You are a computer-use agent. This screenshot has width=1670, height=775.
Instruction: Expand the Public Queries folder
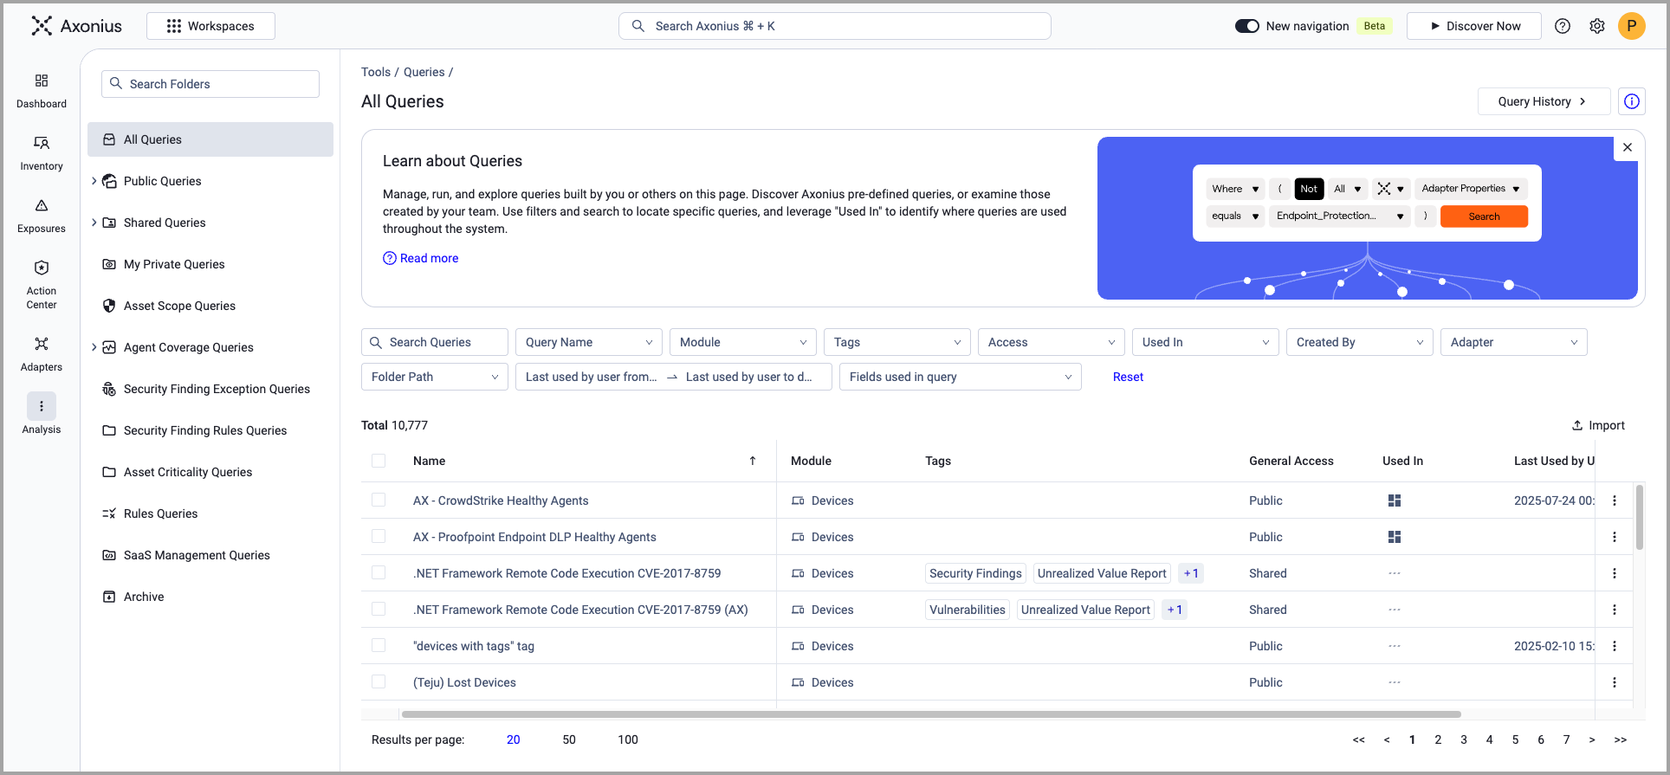[94, 181]
